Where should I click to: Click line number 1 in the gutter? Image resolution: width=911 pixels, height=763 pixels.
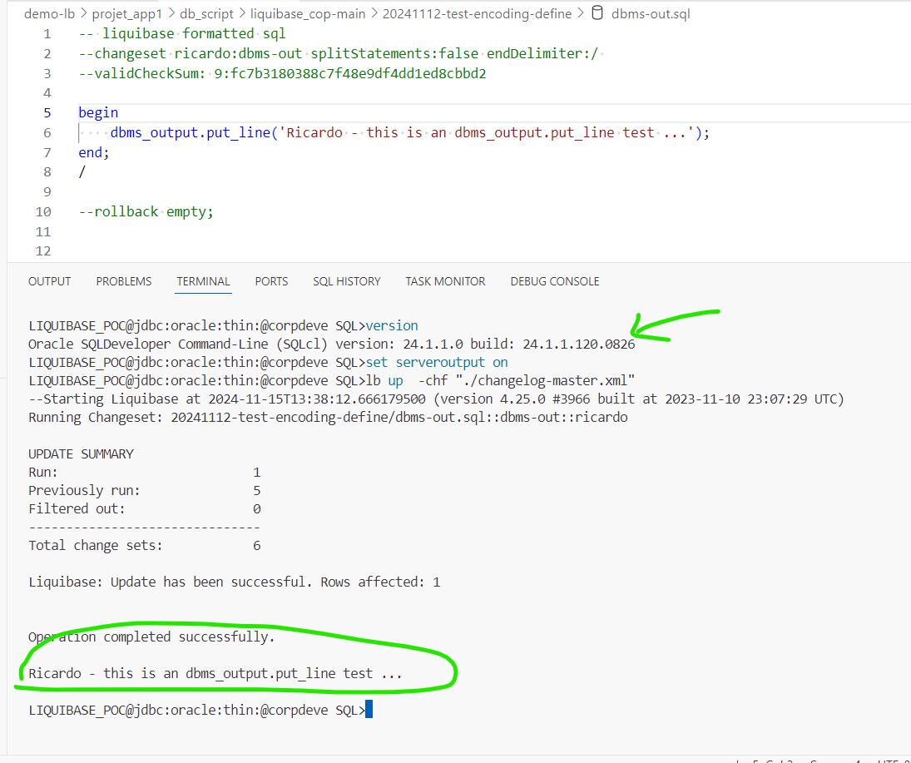[47, 34]
